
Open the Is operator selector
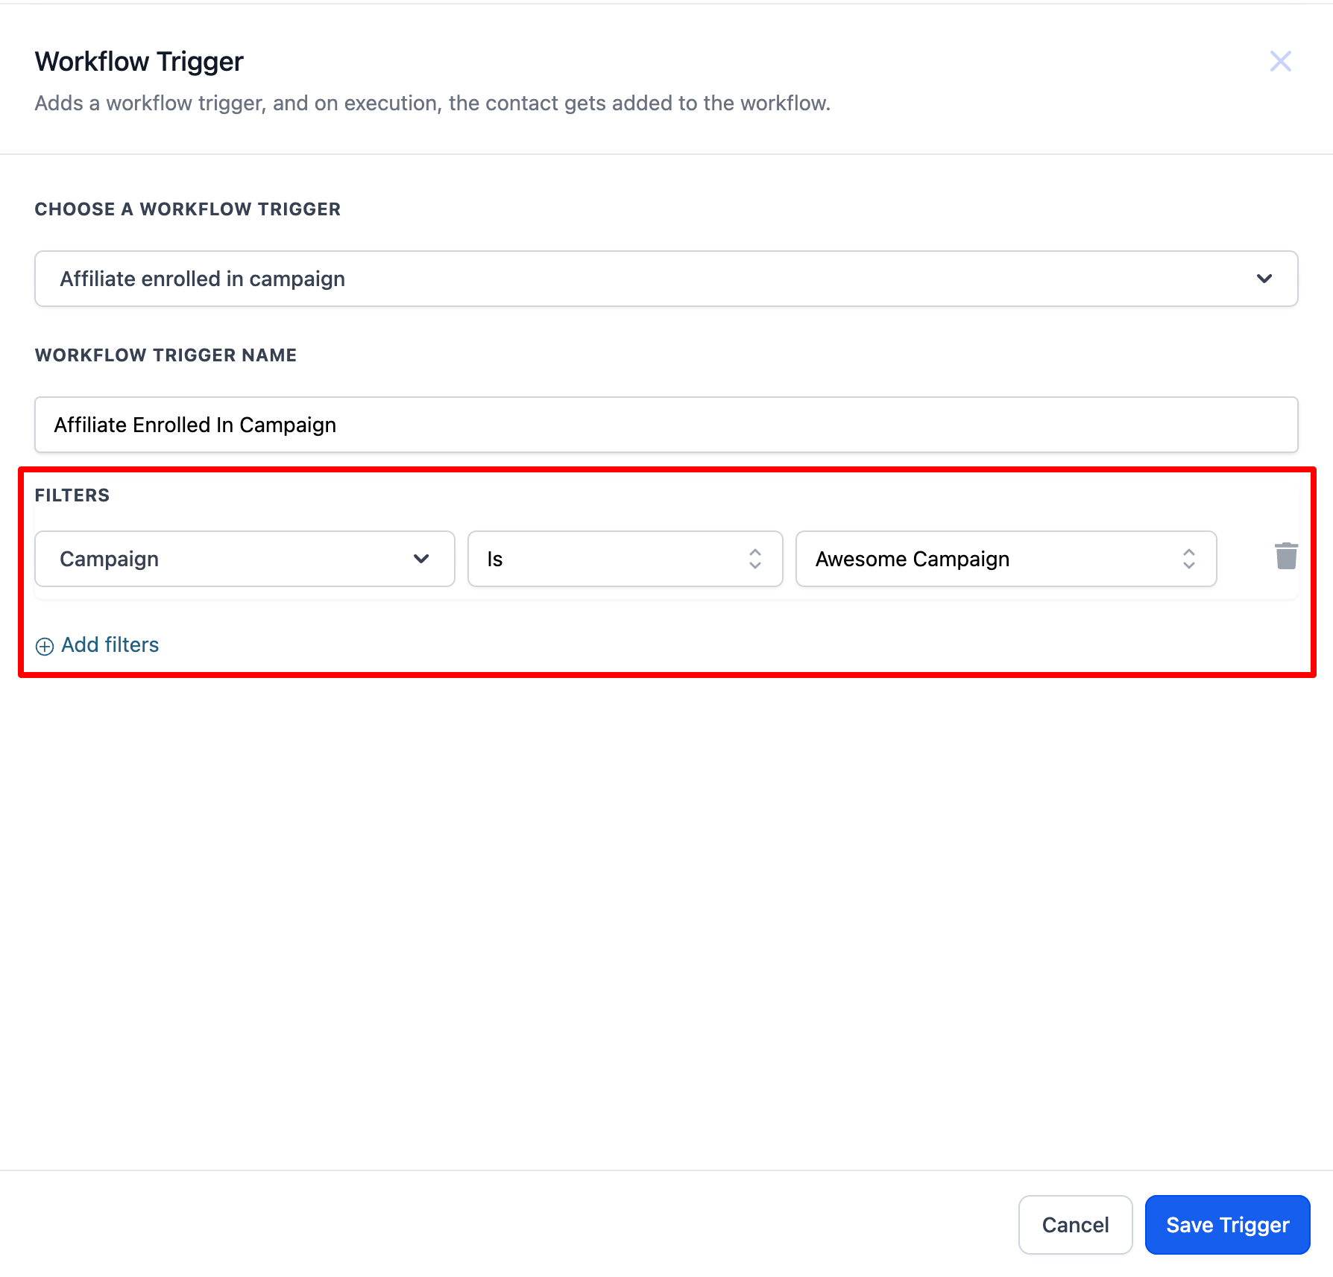(x=625, y=559)
